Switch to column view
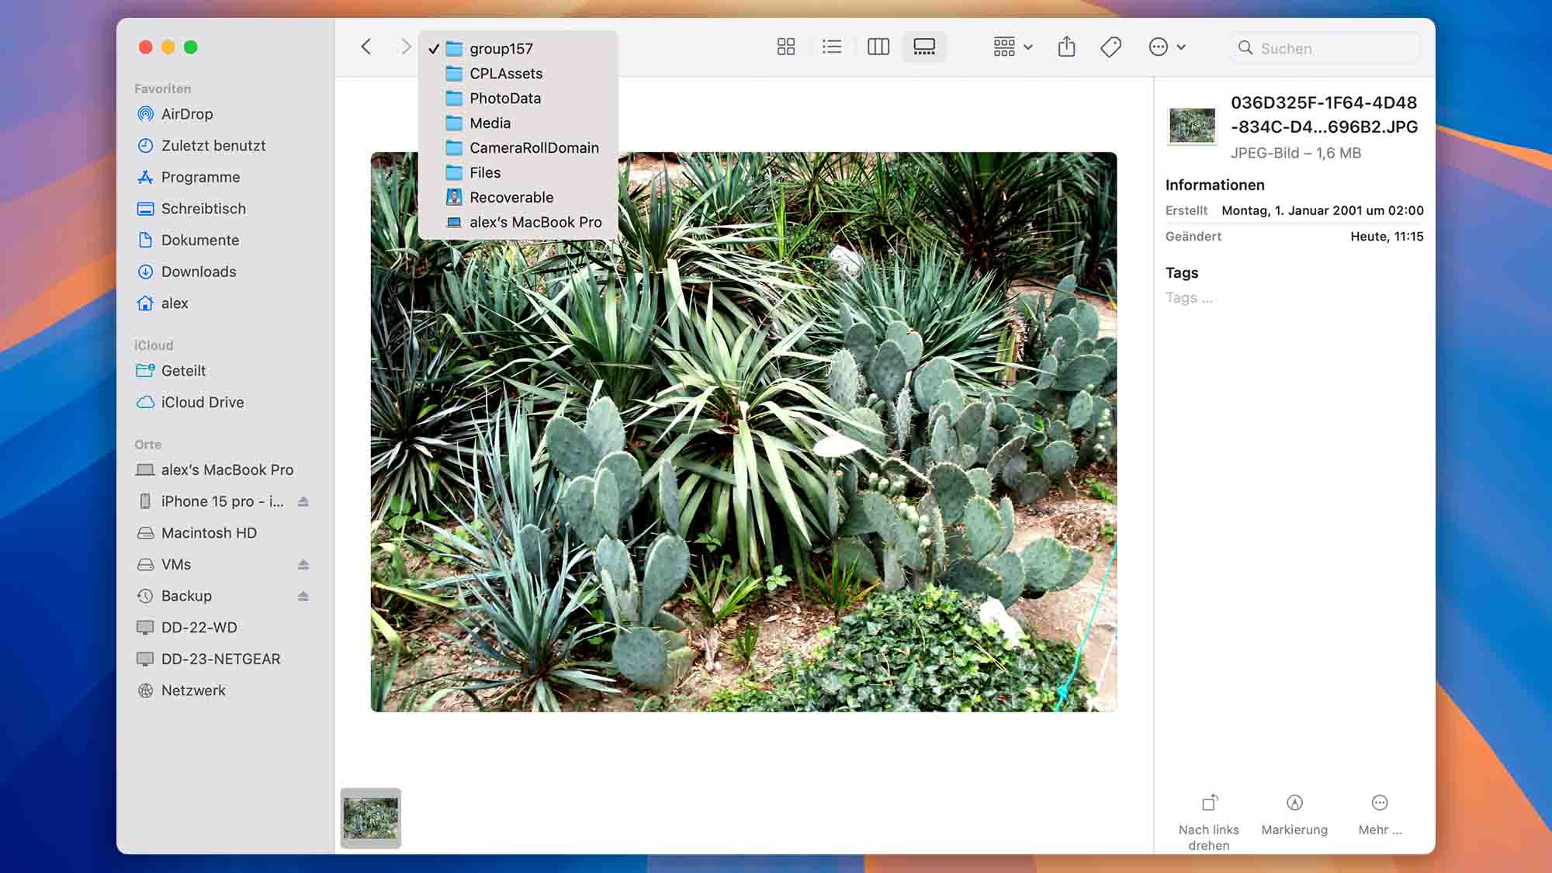Screen dimensions: 1552x873 878,47
